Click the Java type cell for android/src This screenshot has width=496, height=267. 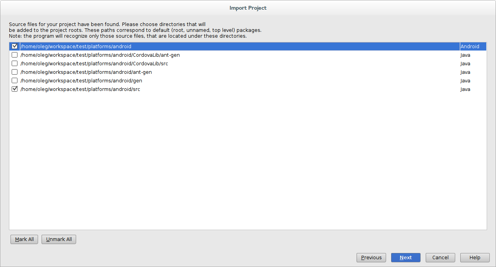click(x=473, y=89)
